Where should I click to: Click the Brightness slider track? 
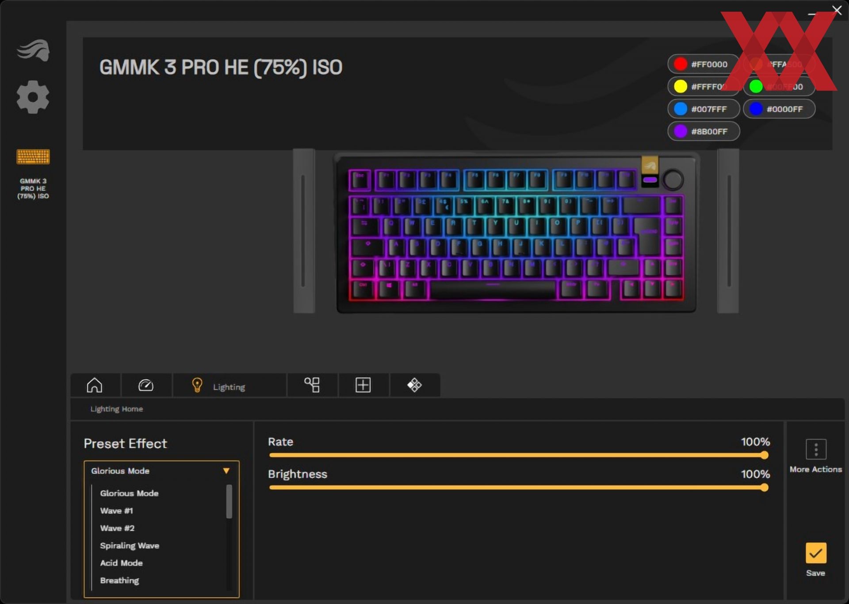(x=518, y=488)
